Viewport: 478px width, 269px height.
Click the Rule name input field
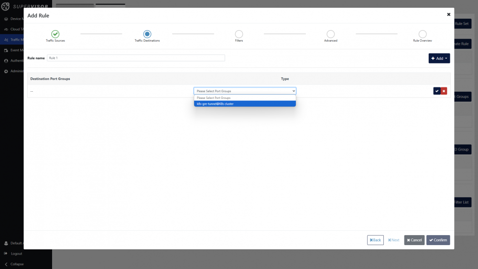136,58
